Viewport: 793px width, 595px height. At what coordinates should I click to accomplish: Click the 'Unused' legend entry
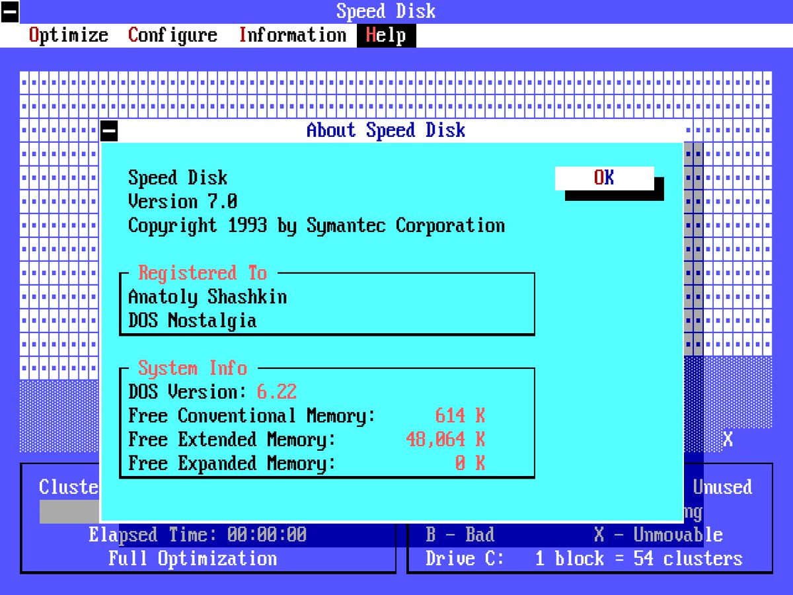click(722, 487)
